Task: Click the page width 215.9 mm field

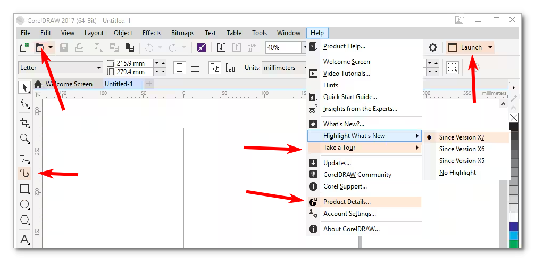Action: 134,63
